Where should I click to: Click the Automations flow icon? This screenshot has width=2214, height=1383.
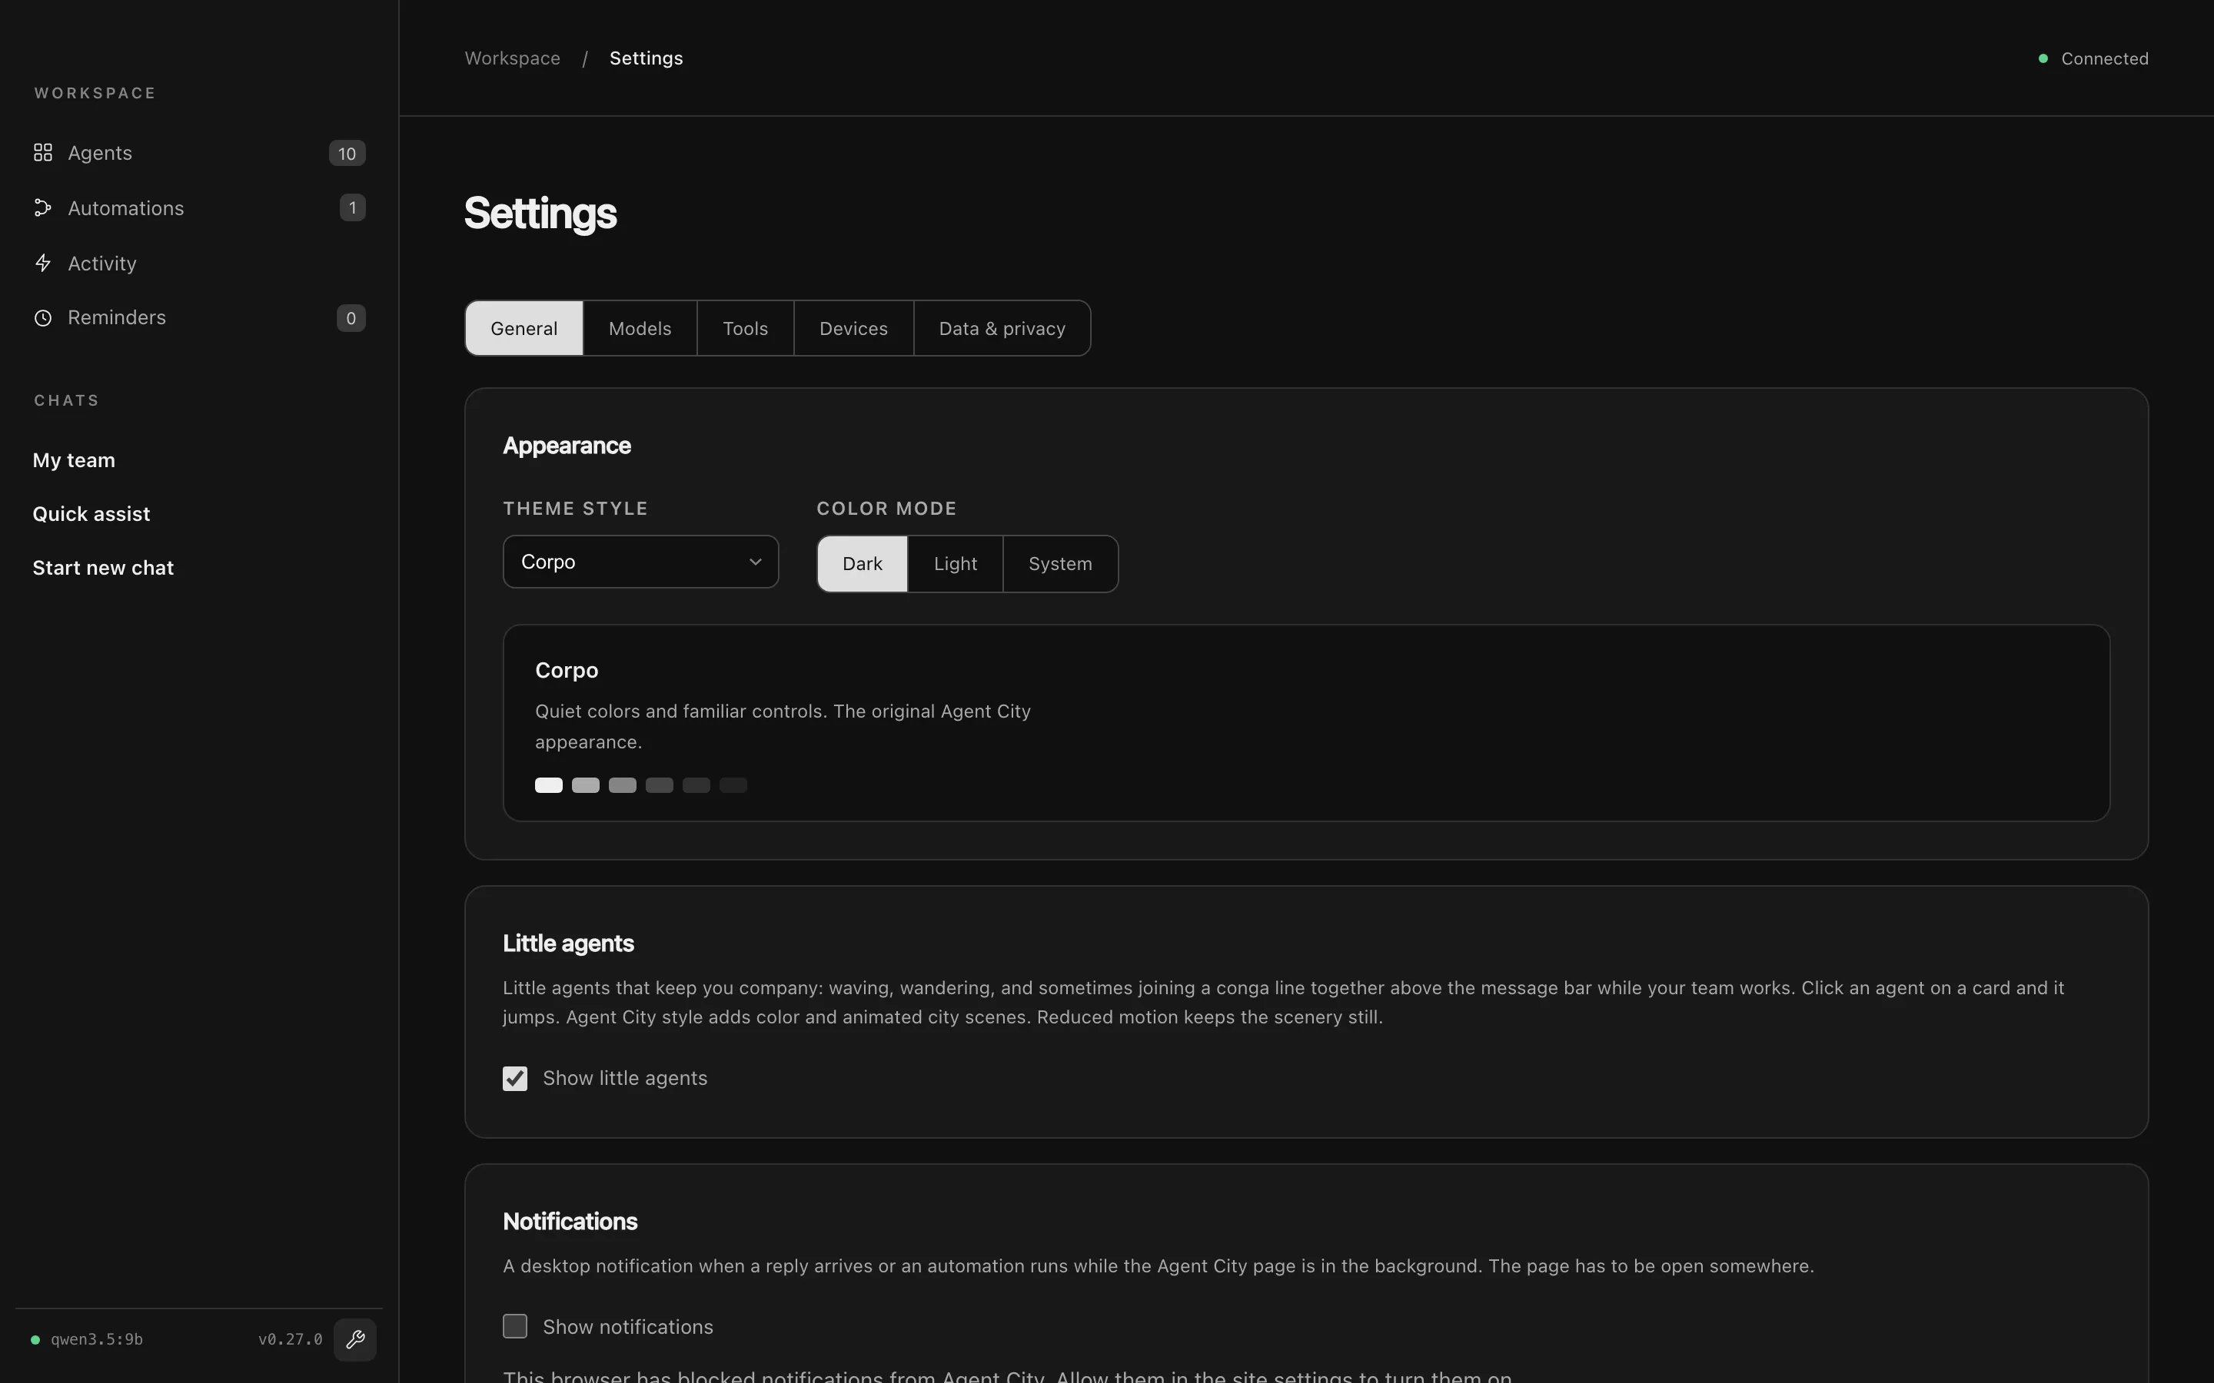tap(43, 207)
